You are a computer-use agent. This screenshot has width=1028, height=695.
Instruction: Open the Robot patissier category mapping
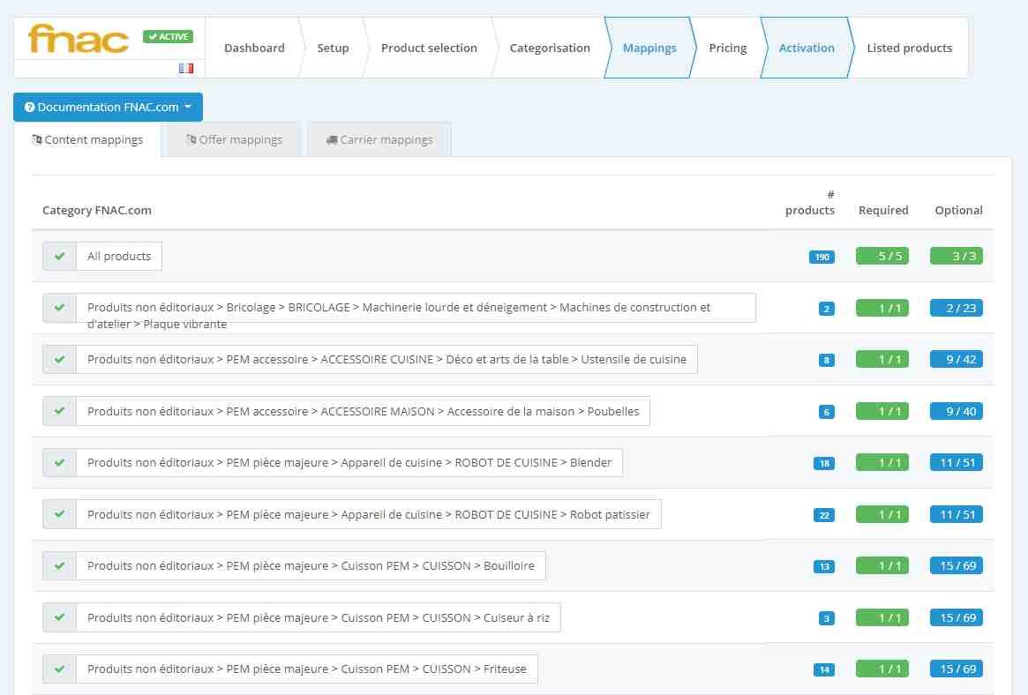coord(369,514)
